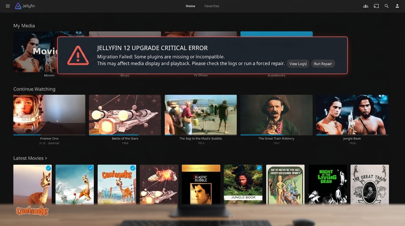Screen dimensions: 405x226
Task: Open Night of the Living Dead poster
Action: pos(328,185)
